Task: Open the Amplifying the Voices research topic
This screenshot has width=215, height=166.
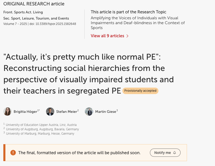Action: tap(138, 23)
